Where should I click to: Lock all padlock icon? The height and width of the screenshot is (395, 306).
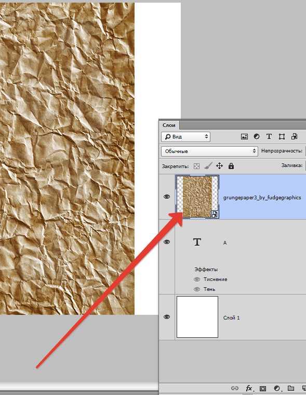231,166
